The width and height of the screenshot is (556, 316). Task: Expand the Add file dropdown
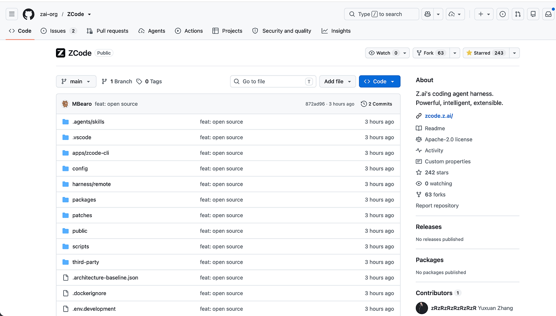click(338, 81)
